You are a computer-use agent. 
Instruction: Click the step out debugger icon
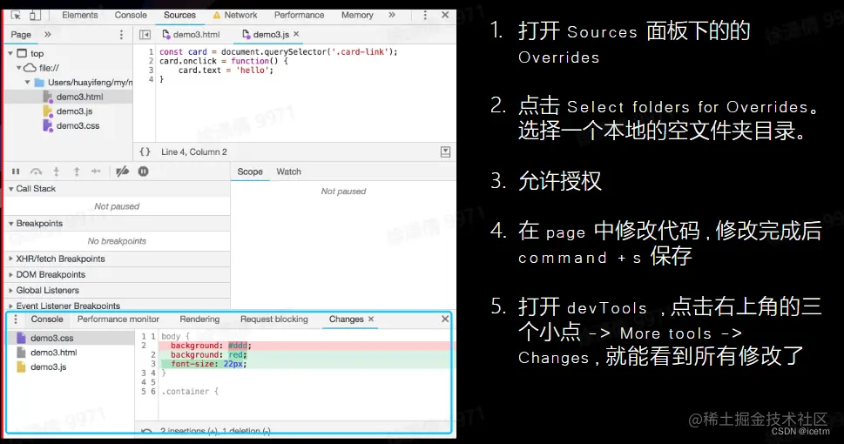(77, 172)
